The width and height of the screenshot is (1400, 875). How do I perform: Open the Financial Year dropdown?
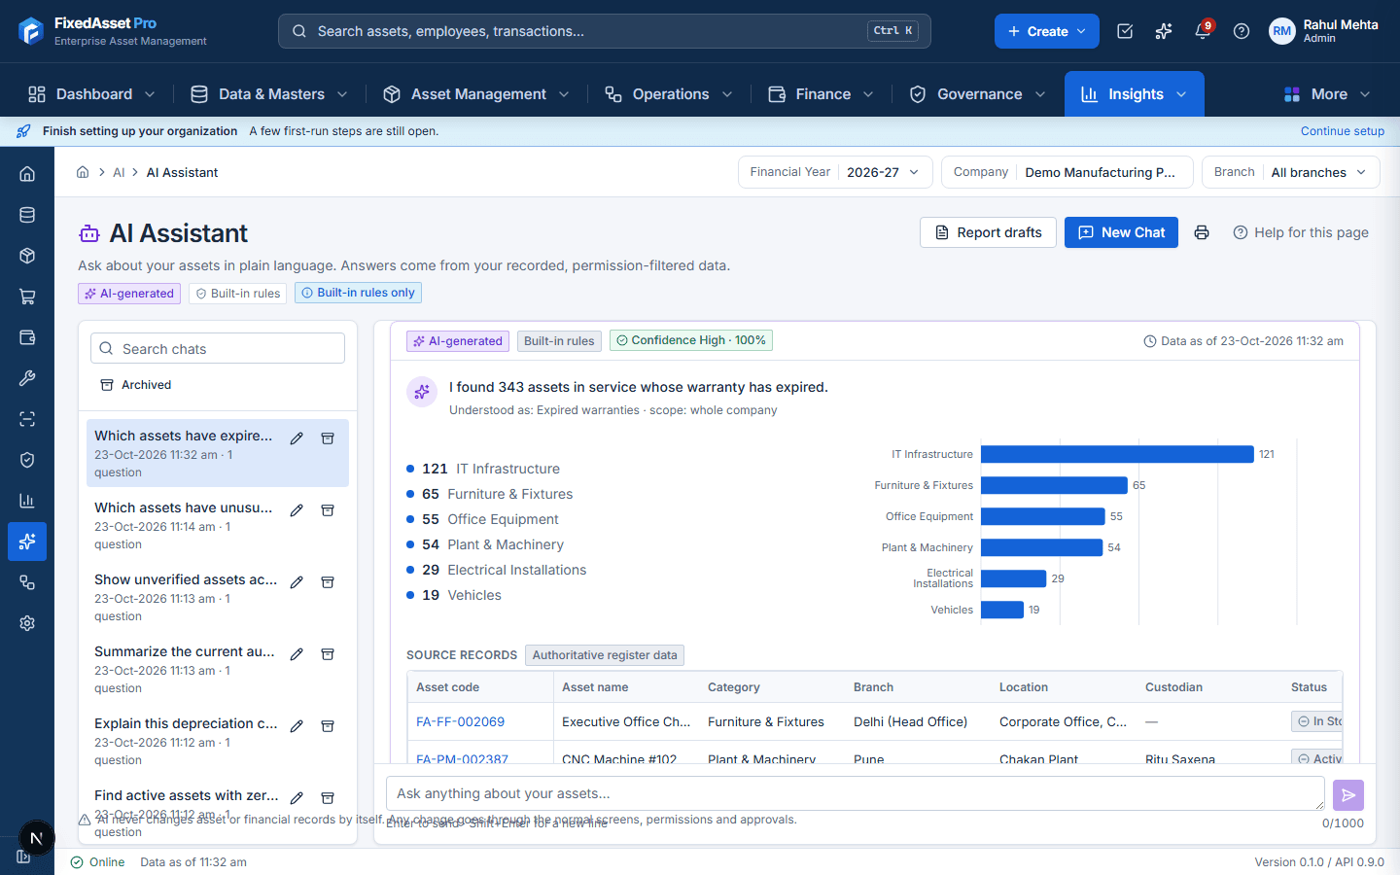click(835, 172)
